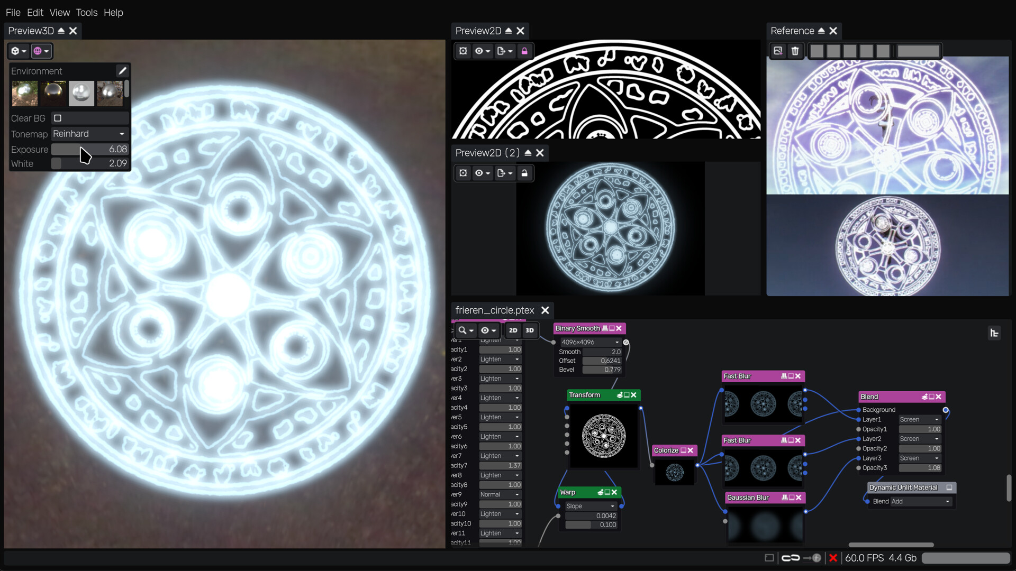Open the Tonemap Reinhard dropdown
This screenshot has width=1016, height=571.
coord(89,134)
